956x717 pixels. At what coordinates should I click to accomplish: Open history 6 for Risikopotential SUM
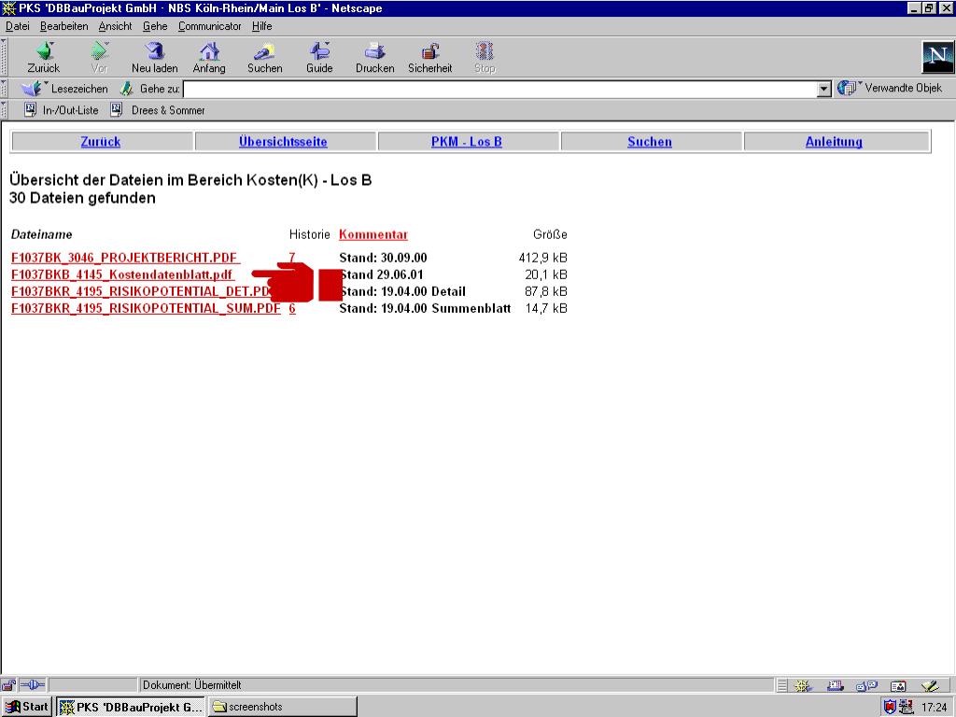[292, 308]
